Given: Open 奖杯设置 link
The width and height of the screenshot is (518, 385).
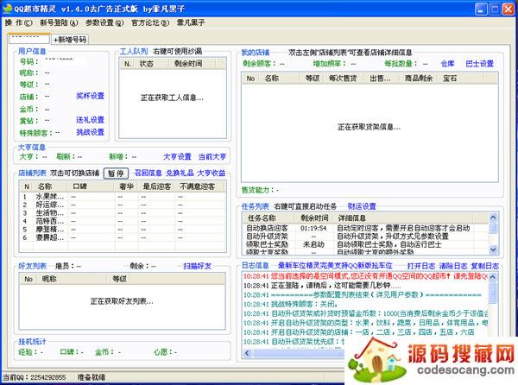Looking at the screenshot, I should 90,96.
